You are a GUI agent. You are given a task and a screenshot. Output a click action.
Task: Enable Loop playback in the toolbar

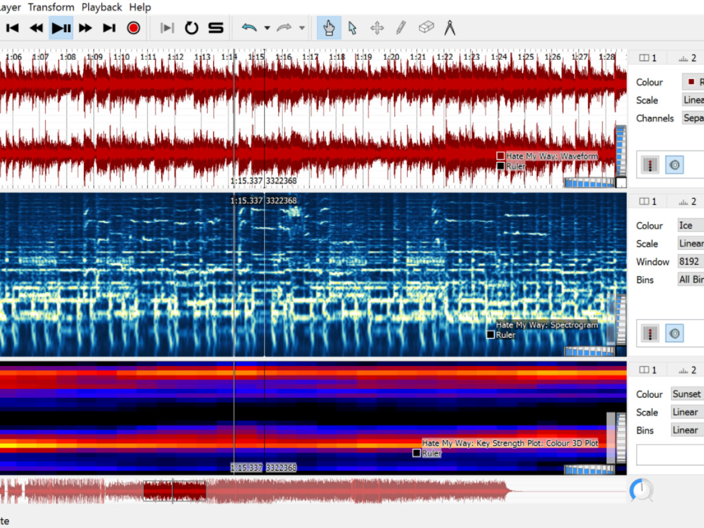191,28
